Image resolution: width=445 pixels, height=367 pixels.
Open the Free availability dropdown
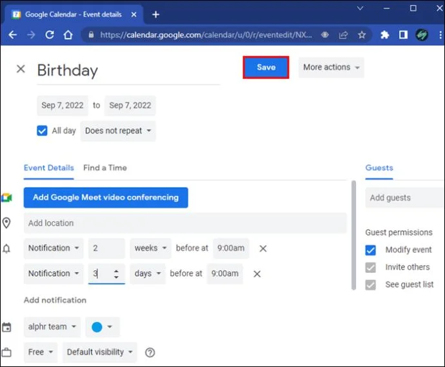coord(41,352)
